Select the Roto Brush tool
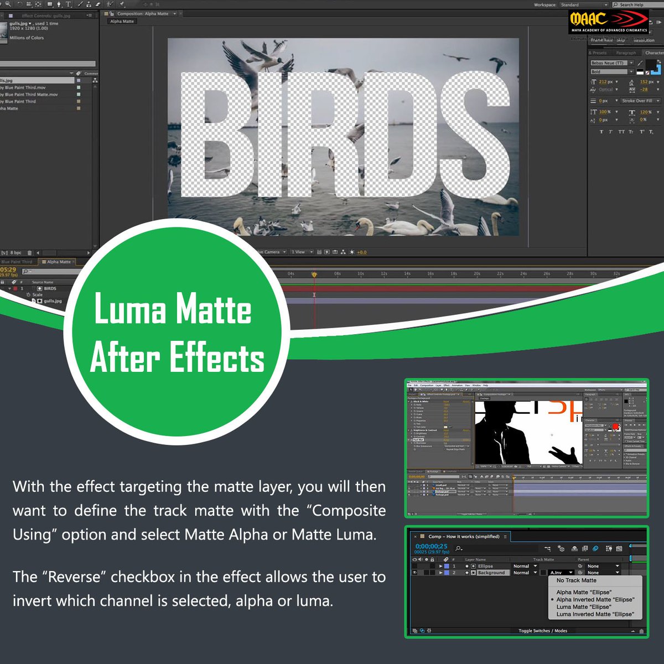664x664 pixels. (x=110, y=4)
